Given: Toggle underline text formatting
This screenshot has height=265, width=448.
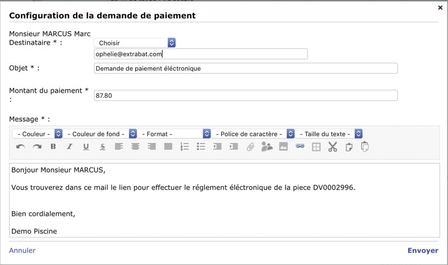Looking at the screenshot, I should click(86, 147).
